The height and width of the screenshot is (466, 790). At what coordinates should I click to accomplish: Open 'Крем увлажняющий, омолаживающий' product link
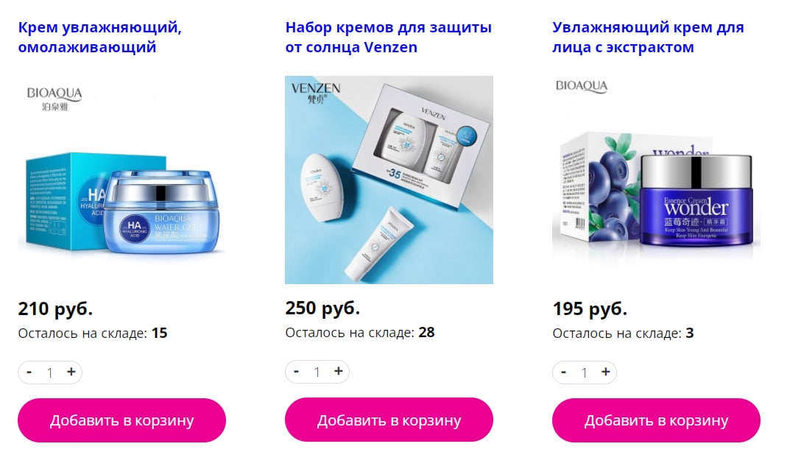(x=99, y=38)
